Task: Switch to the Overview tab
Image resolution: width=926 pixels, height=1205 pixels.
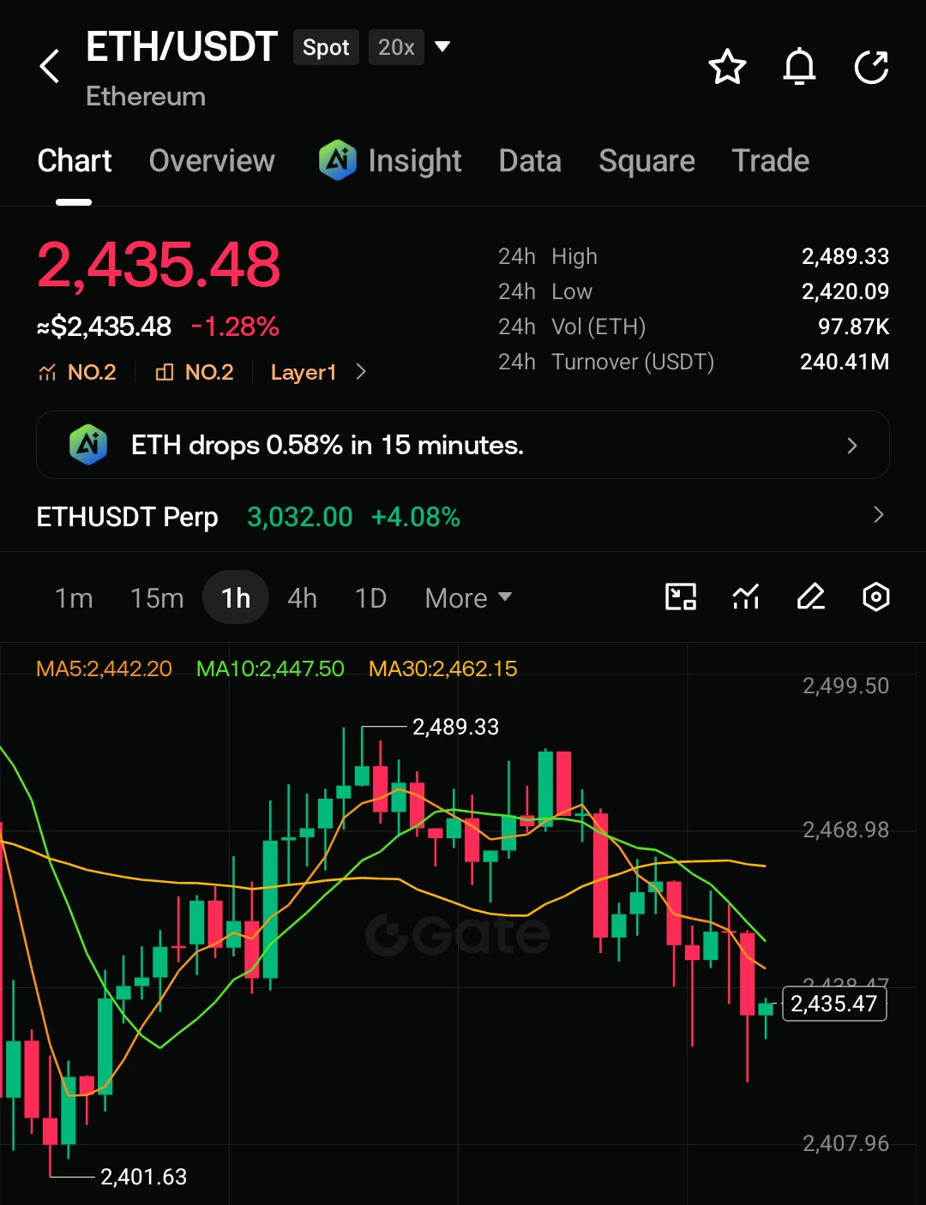Action: (x=212, y=160)
